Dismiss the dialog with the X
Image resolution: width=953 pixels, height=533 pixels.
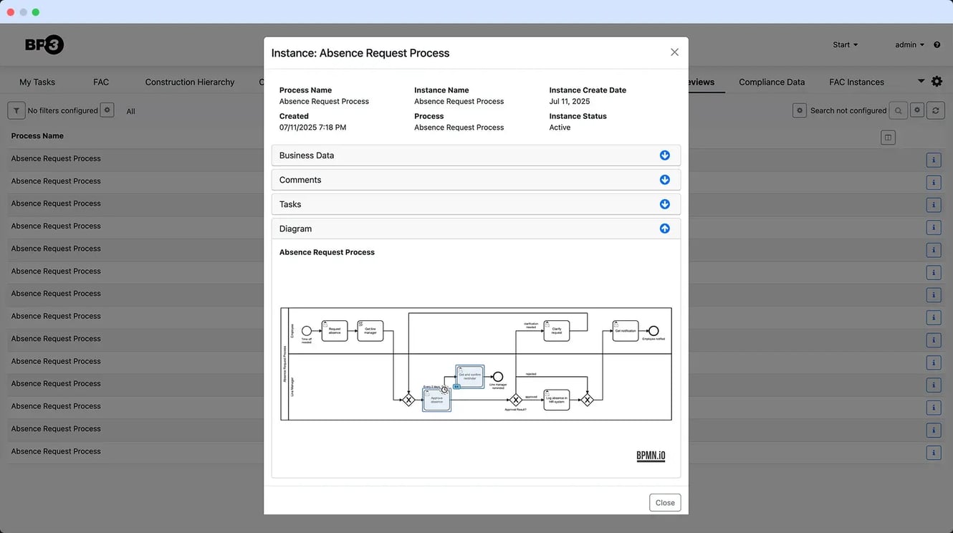click(674, 52)
